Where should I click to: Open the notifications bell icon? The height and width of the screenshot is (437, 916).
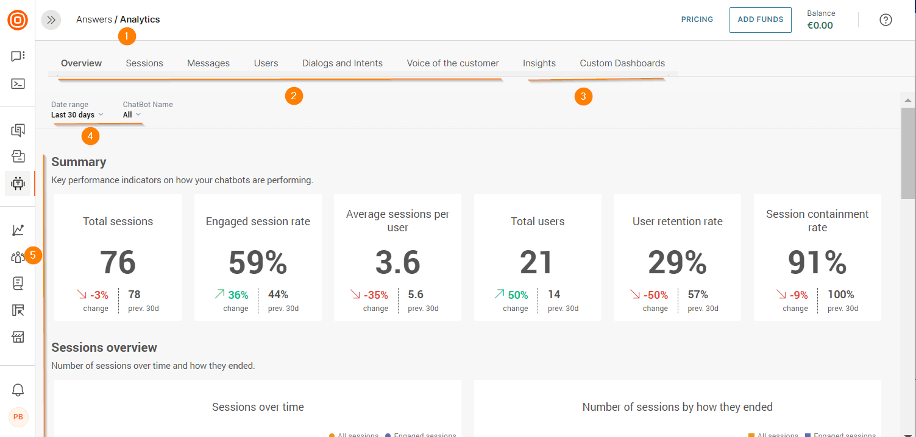[x=18, y=390]
